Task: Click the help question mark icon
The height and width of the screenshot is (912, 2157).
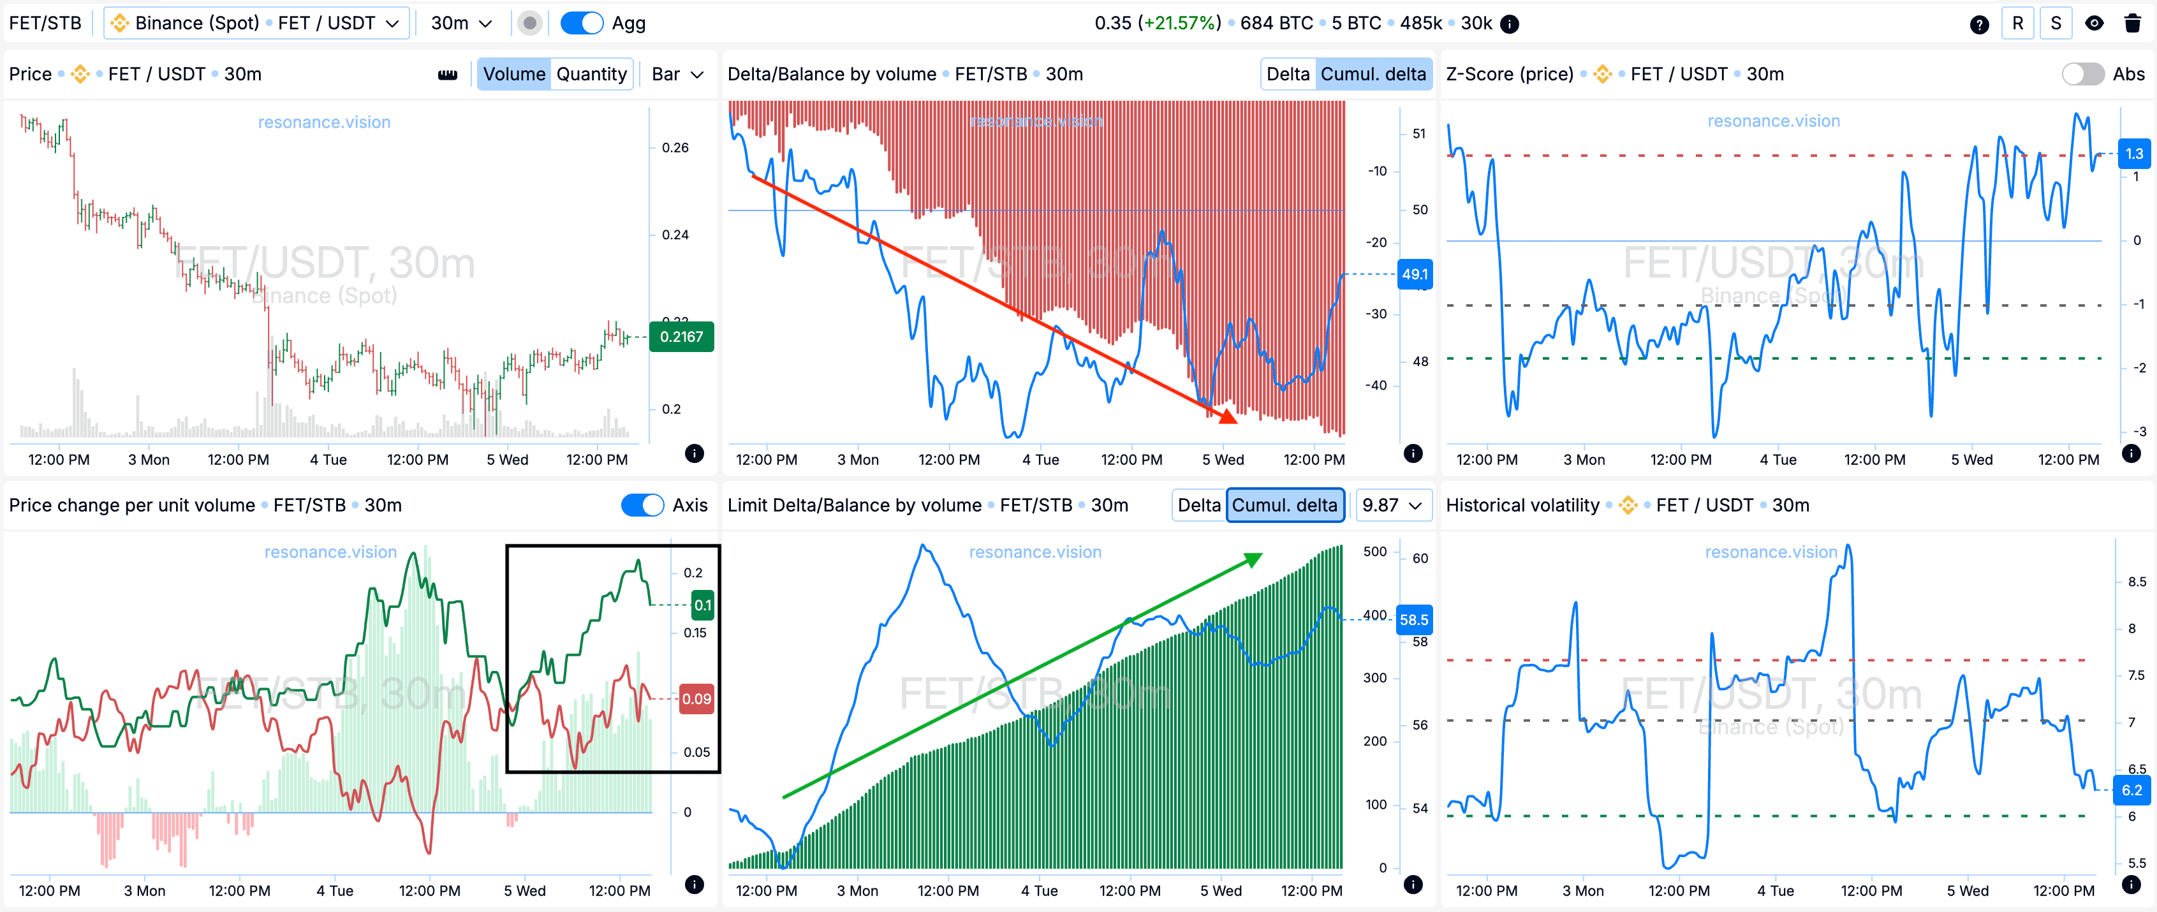Action: (x=1978, y=24)
